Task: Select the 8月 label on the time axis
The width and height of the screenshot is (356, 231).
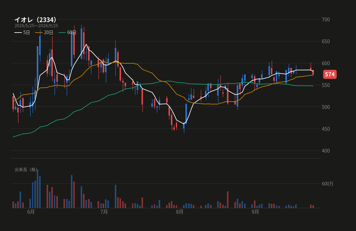Action: [180, 212]
